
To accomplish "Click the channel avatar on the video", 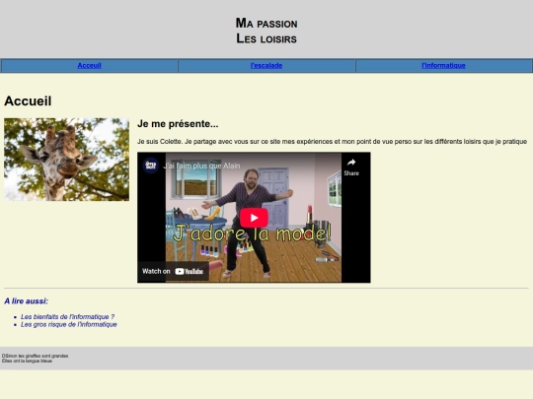I will coord(151,166).
